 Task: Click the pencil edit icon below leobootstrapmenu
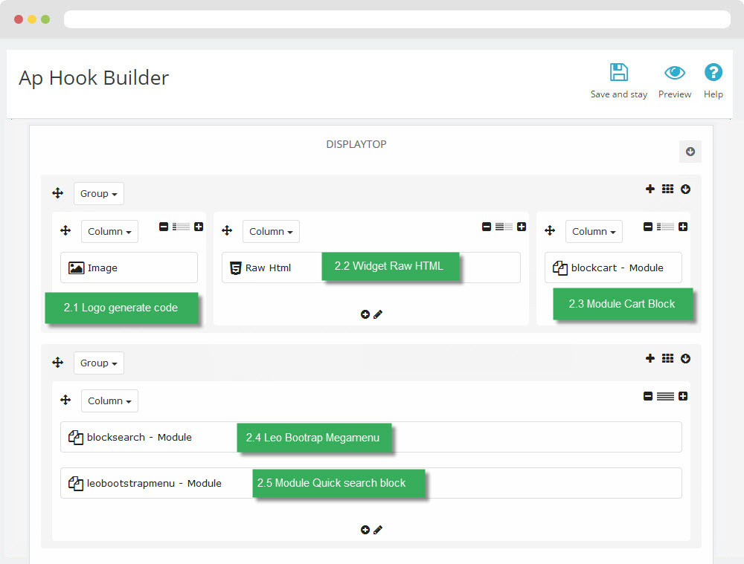378,530
